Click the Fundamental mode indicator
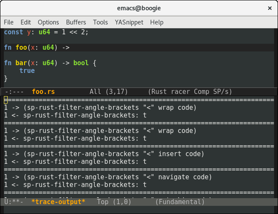Screen dimensions: 278x214 point(180,202)
